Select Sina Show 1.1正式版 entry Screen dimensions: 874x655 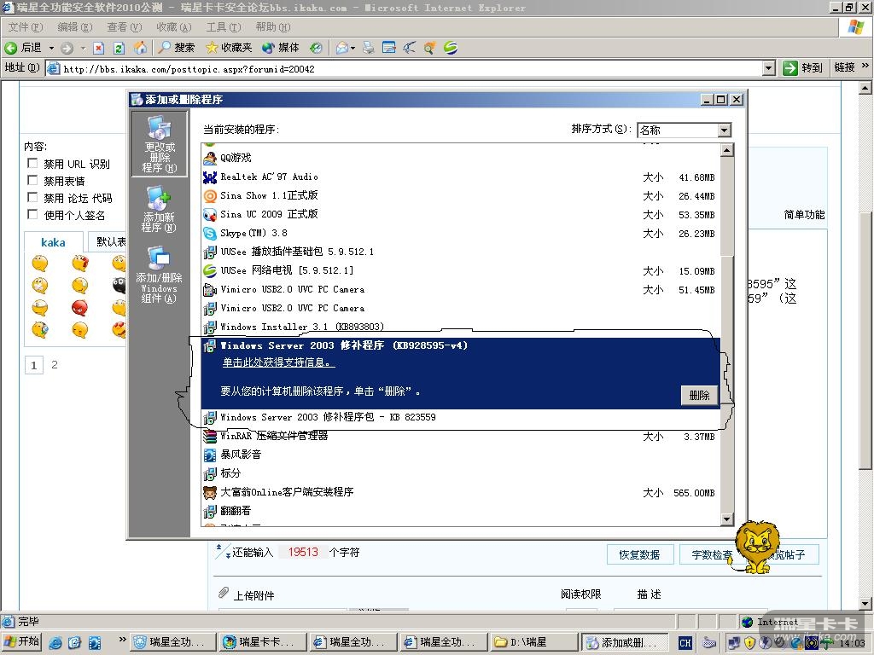460,196
